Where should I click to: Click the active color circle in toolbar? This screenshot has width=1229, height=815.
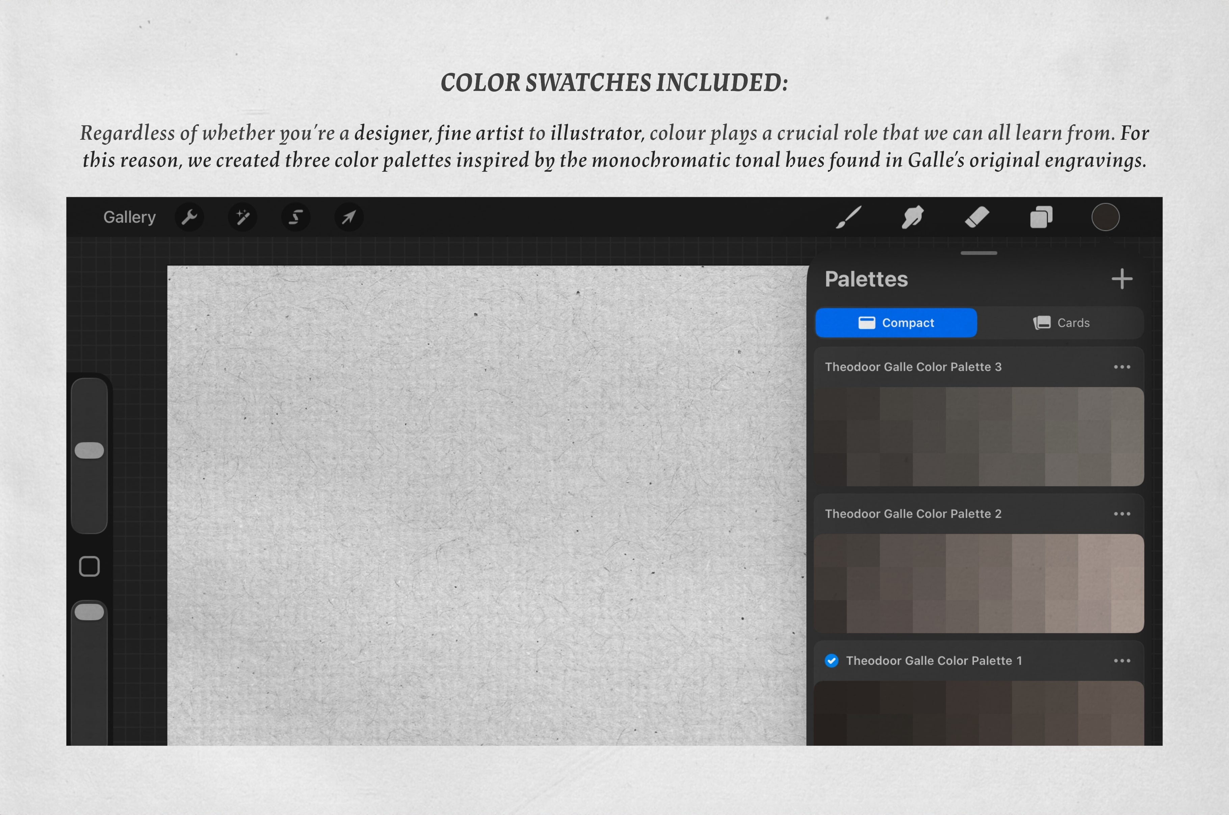pos(1105,217)
